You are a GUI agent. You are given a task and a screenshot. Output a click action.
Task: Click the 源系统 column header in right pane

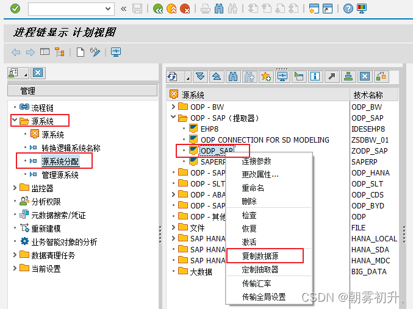point(257,94)
